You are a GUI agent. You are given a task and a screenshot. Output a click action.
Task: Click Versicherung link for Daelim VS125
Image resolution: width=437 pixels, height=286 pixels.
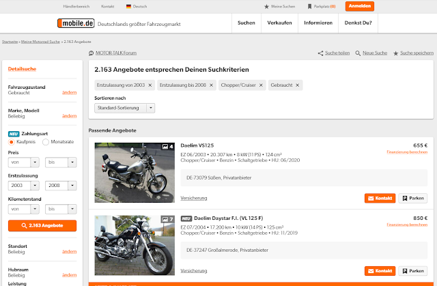(x=194, y=198)
